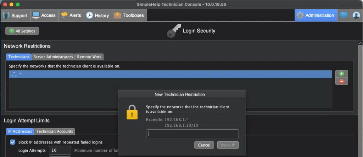
Task: Open the Alerts tab
Action: click(71, 16)
